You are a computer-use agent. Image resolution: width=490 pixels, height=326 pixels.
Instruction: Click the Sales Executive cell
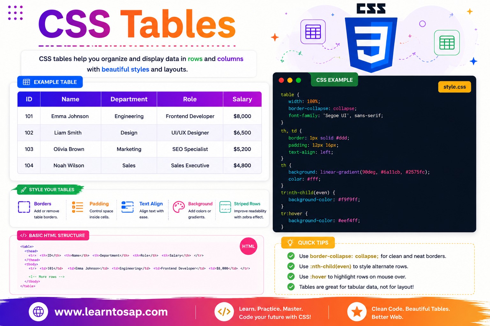[x=190, y=166]
